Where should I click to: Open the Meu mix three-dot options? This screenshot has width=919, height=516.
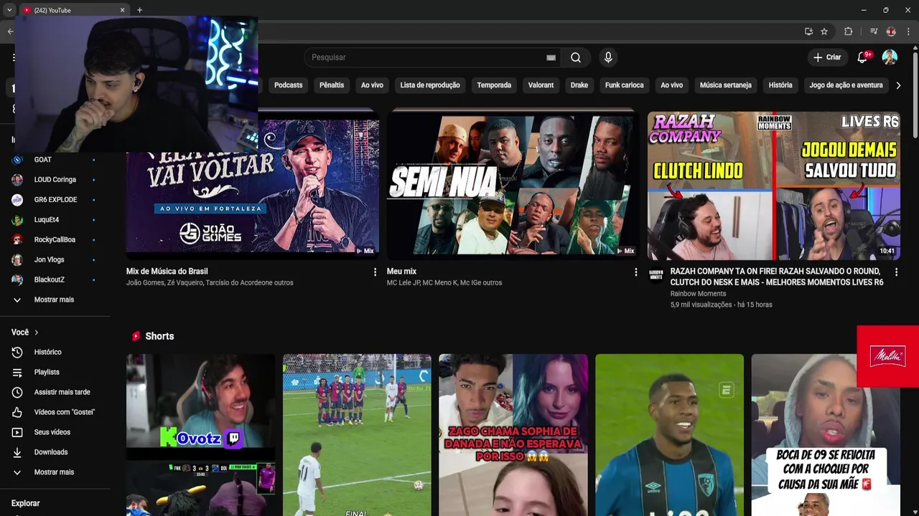click(635, 272)
